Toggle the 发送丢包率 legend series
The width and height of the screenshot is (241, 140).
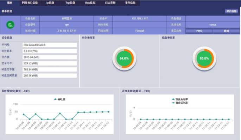pyautogui.click(x=180, y=99)
